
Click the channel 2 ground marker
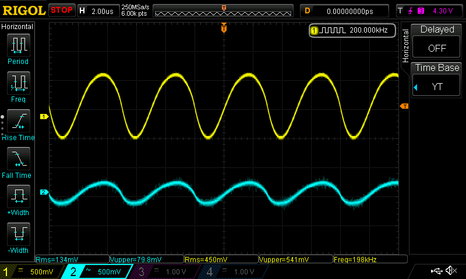[x=44, y=192]
